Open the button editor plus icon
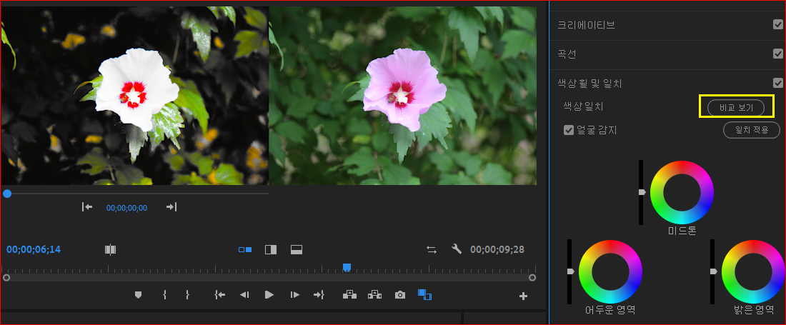This screenshot has width=786, height=325. [523, 296]
